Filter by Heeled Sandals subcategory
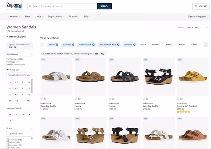 coord(16,64)
